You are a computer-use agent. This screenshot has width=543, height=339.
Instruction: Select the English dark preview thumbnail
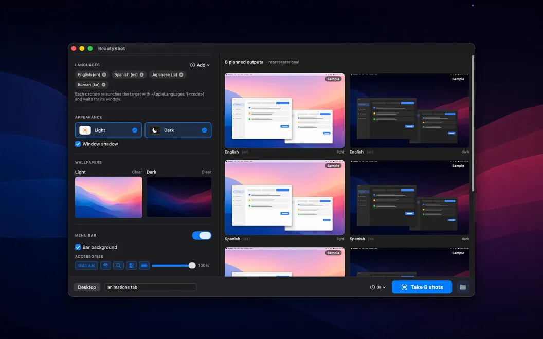coord(409,110)
